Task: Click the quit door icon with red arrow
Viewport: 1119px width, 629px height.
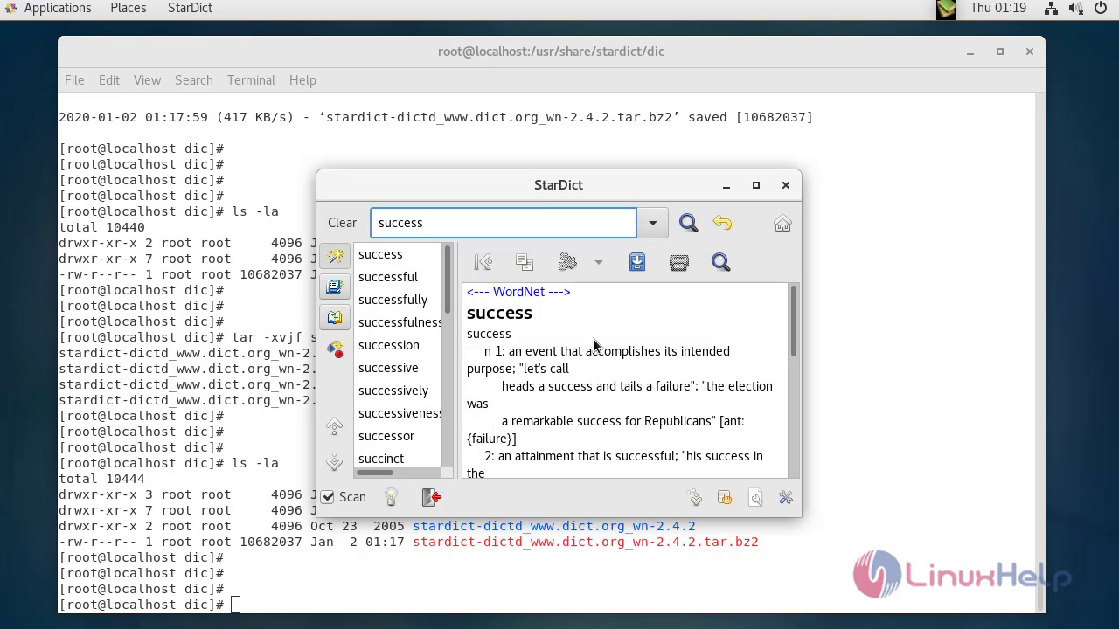Action: [x=432, y=497]
